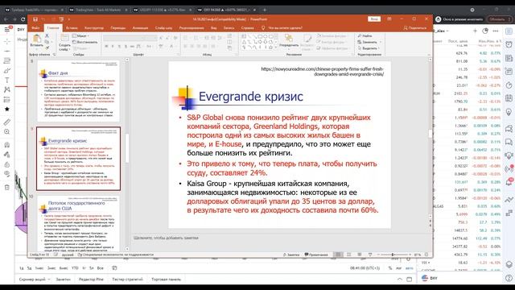
Task: Toggle the Заметки (Notes) pane in the status bar
Action: click(291, 255)
